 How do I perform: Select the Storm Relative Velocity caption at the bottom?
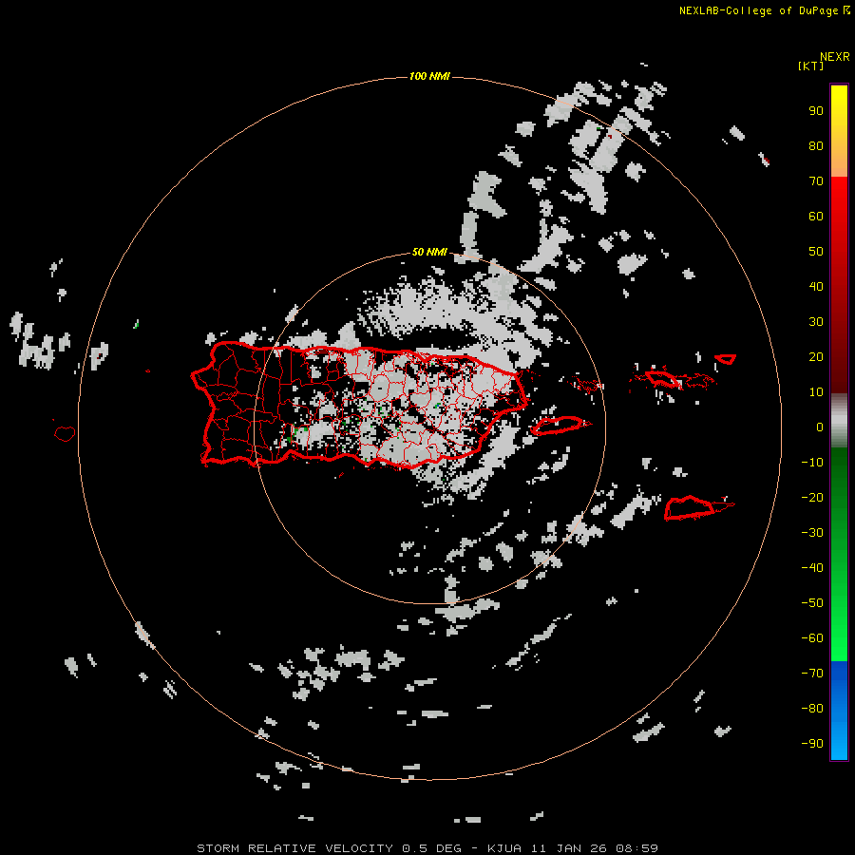tap(427, 848)
